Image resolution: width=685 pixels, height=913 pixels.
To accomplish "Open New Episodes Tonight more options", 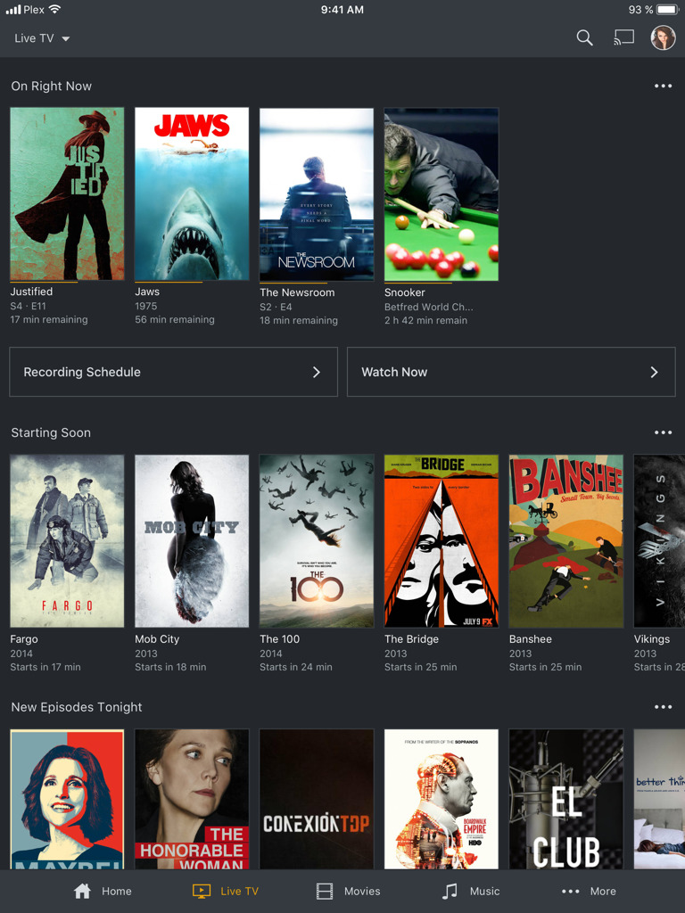I will 663,707.
